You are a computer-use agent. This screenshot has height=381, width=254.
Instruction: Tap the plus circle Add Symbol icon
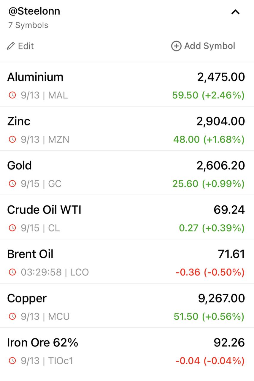(176, 46)
